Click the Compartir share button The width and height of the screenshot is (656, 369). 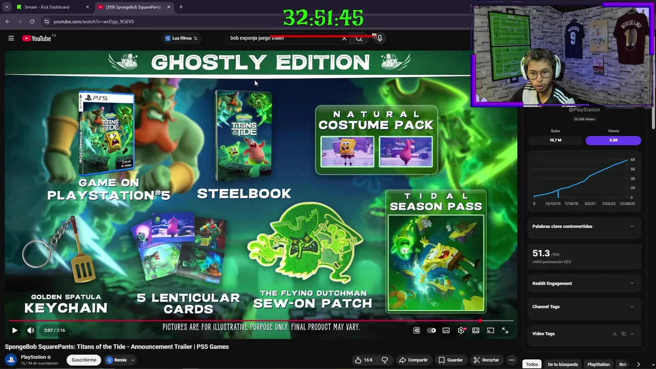[x=413, y=360]
